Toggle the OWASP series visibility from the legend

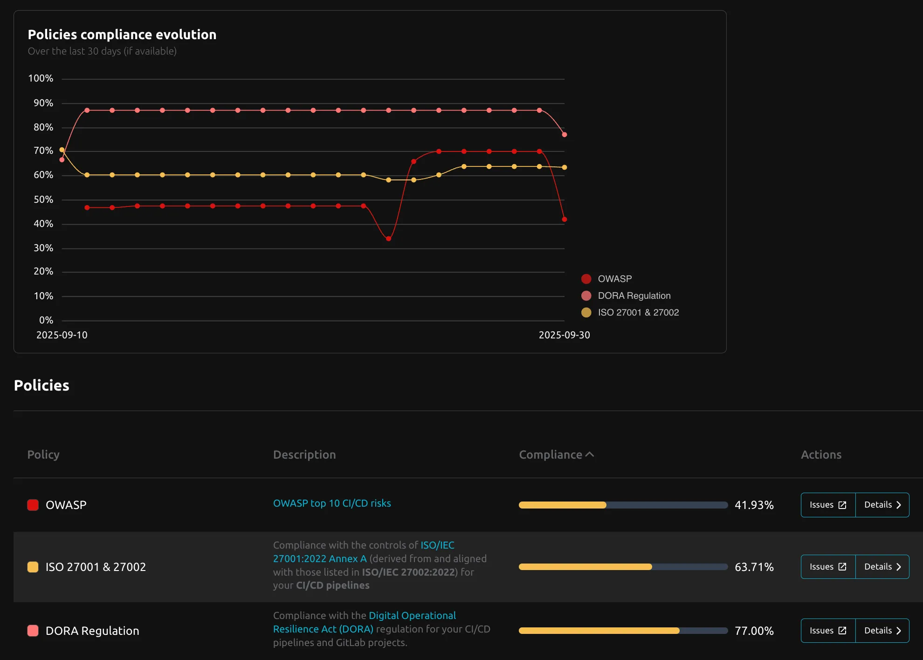[614, 278]
